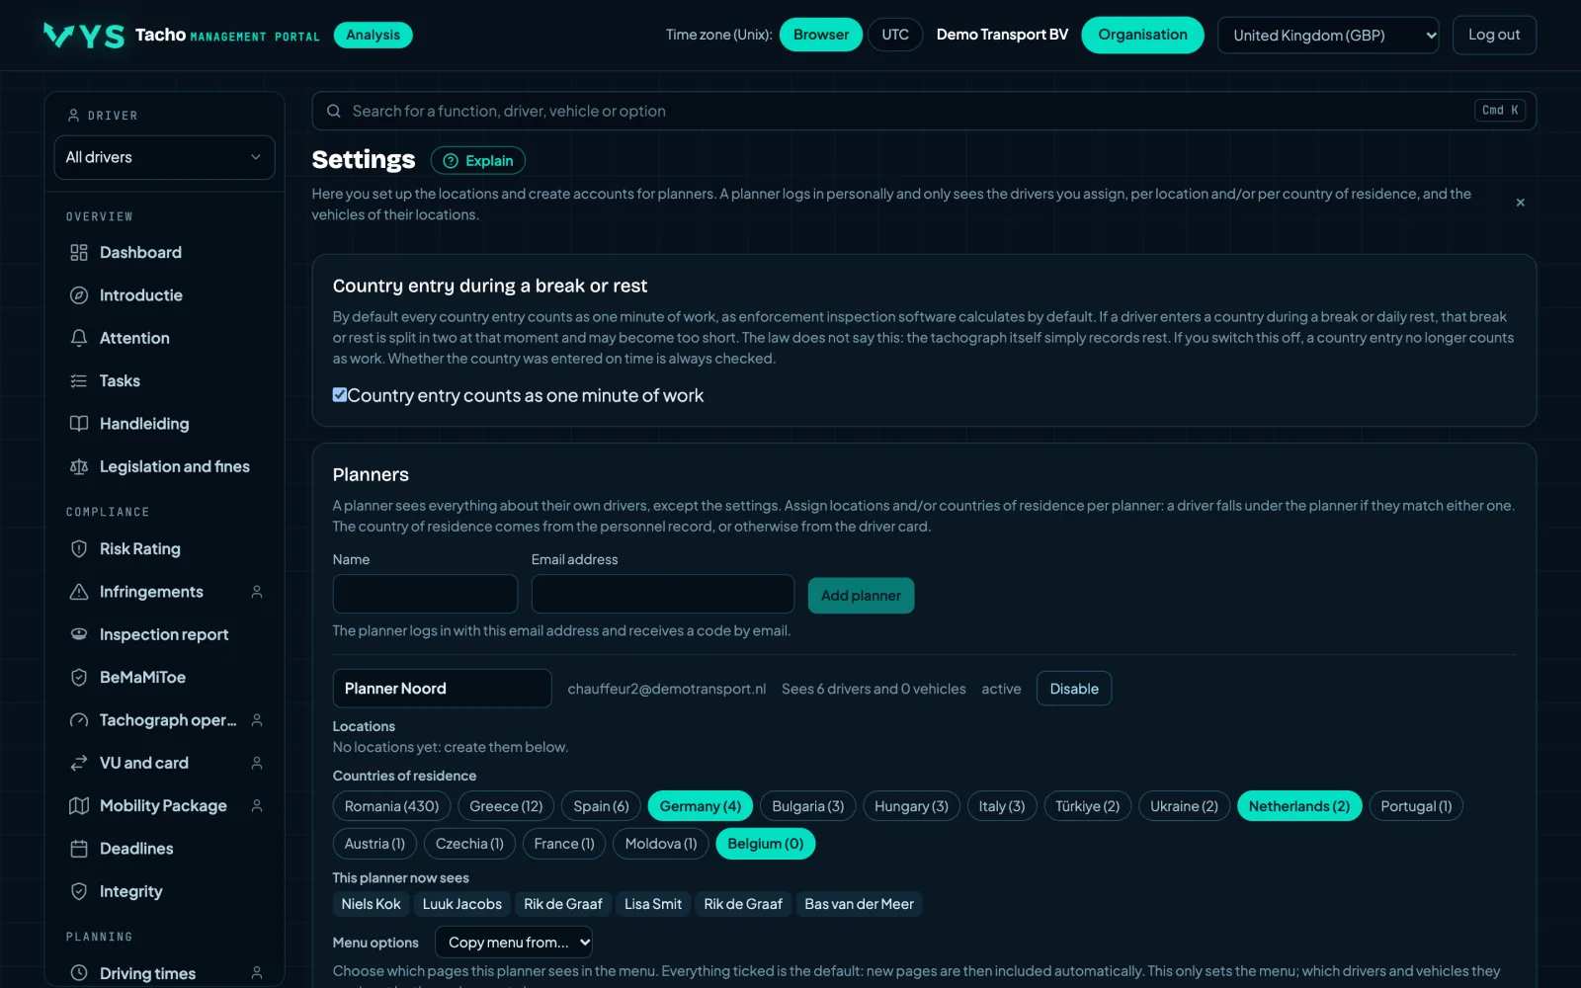1581x988 pixels.
Task: Click the Explain button next to Settings
Action: tap(478, 161)
